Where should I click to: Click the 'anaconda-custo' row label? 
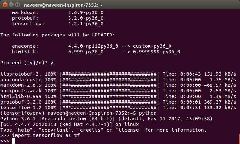pyautogui.click(x=21, y=80)
